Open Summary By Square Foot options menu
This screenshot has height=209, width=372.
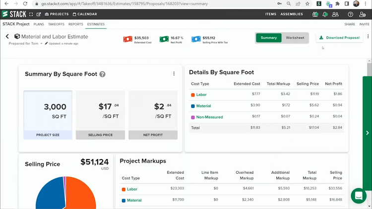click(174, 74)
